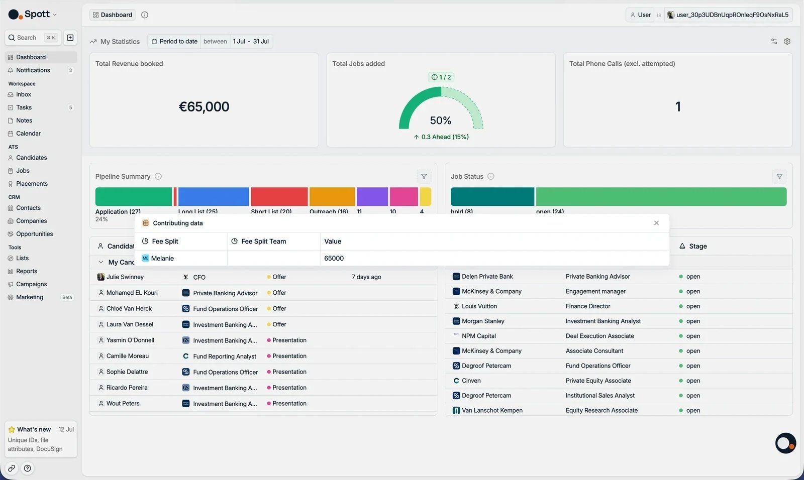Click the Spott logo
This screenshot has height=480, width=804.
point(15,15)
